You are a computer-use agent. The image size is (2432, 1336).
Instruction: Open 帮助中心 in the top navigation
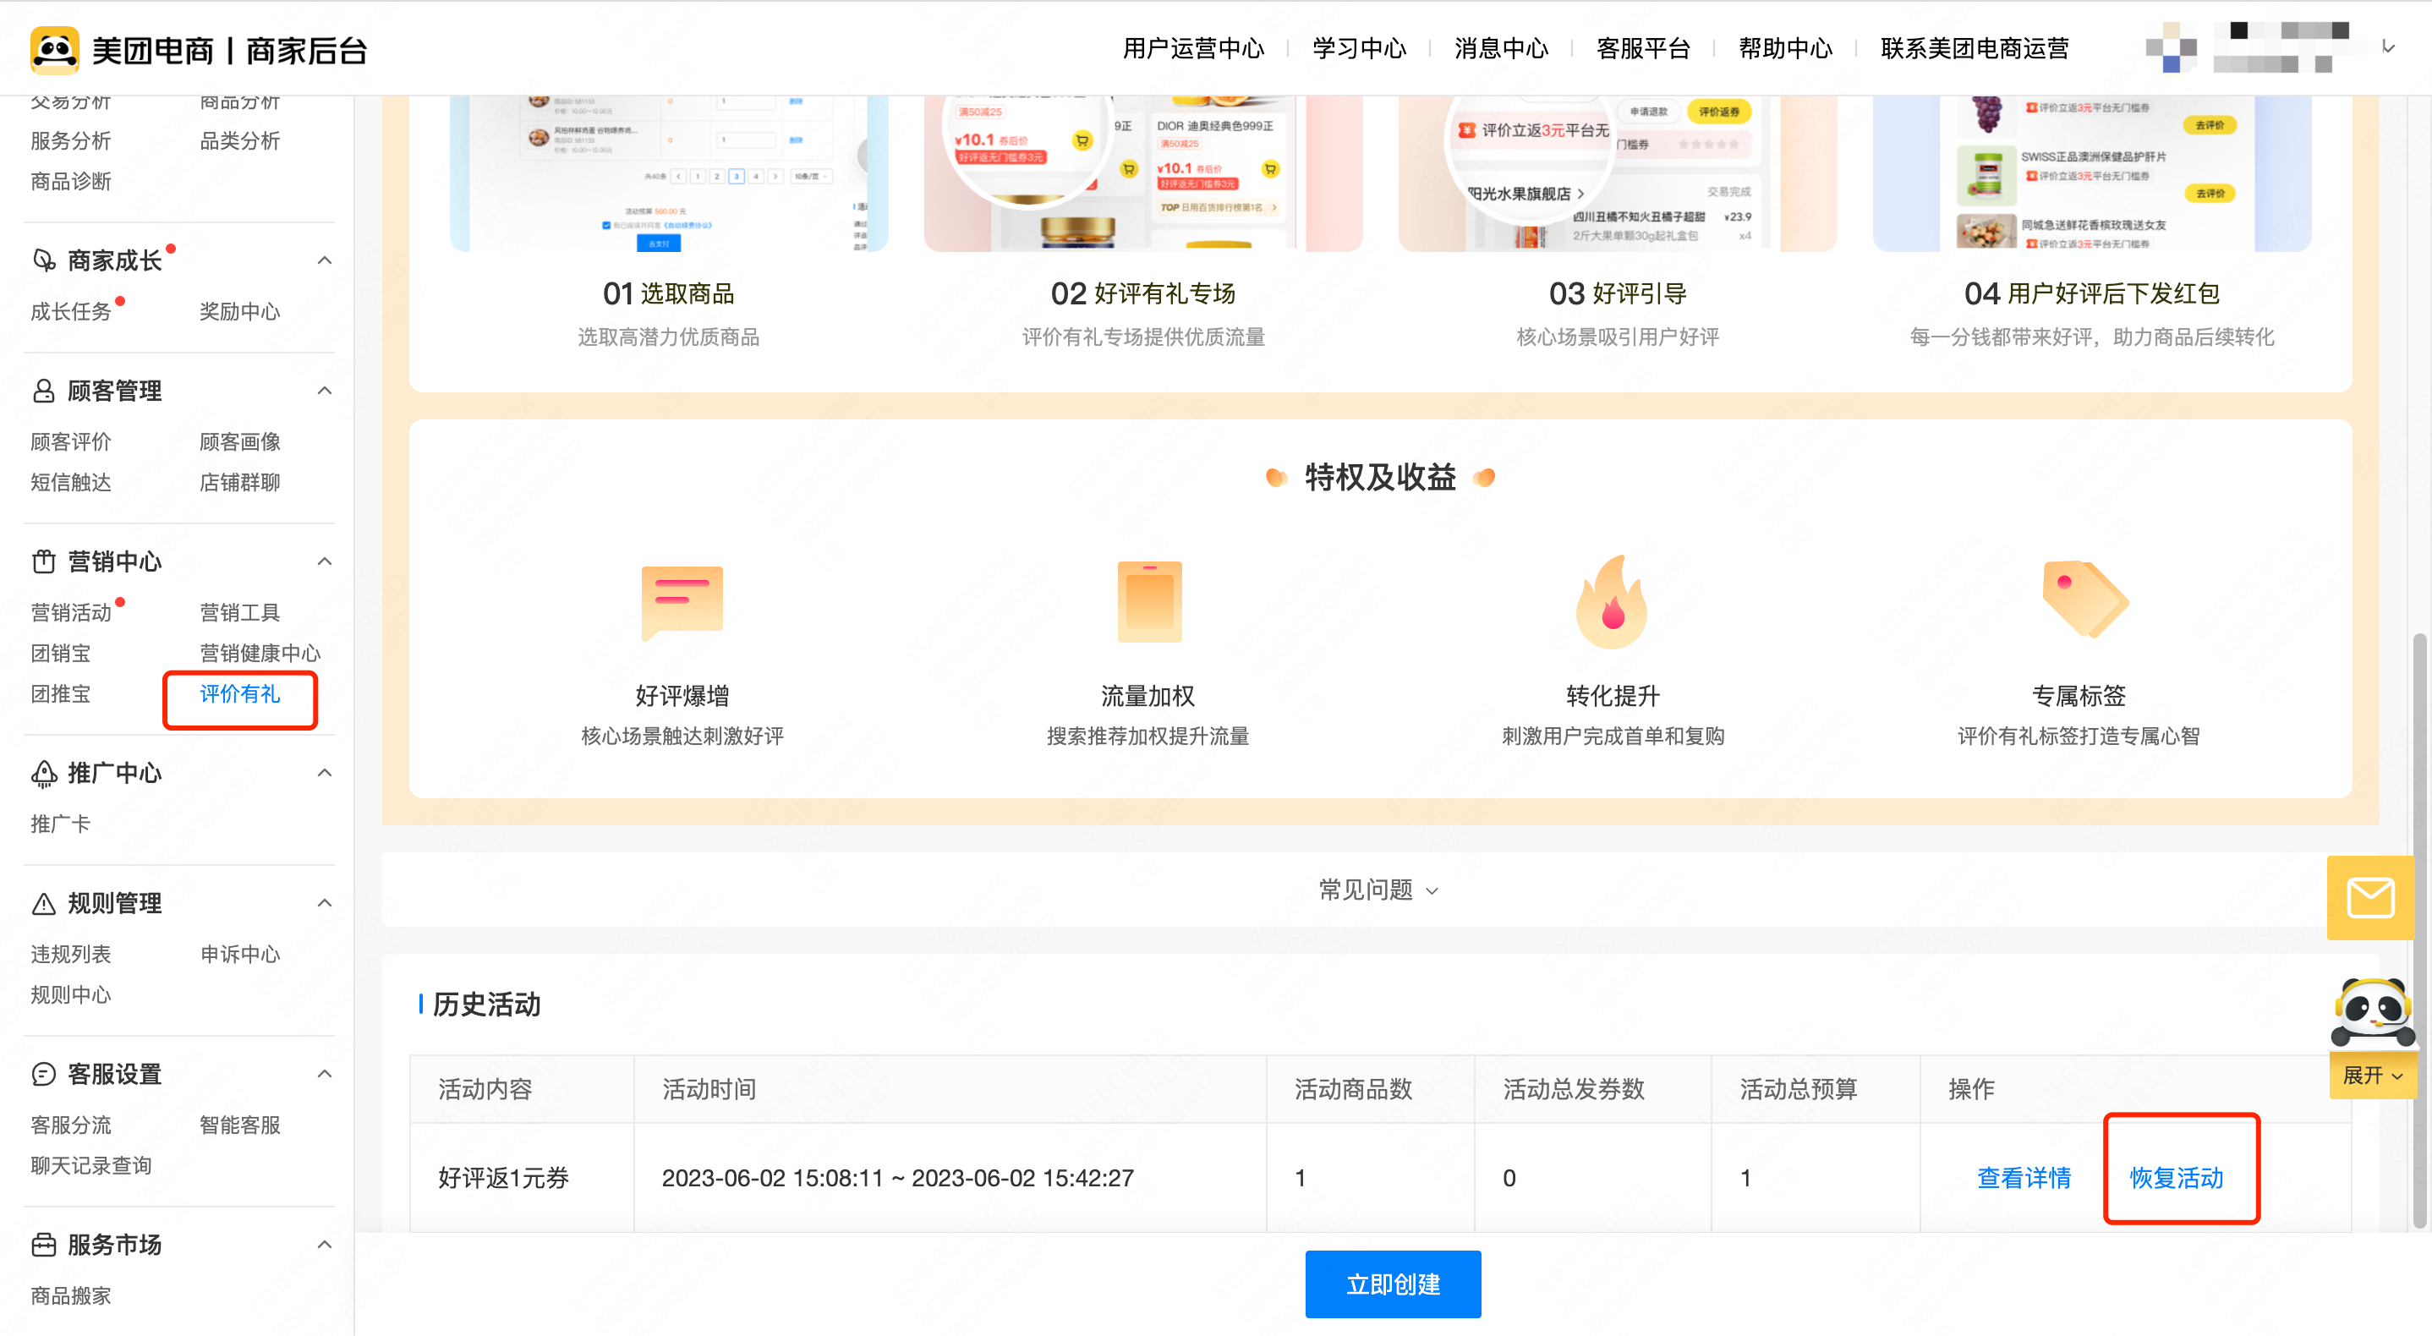[1784, 49]
